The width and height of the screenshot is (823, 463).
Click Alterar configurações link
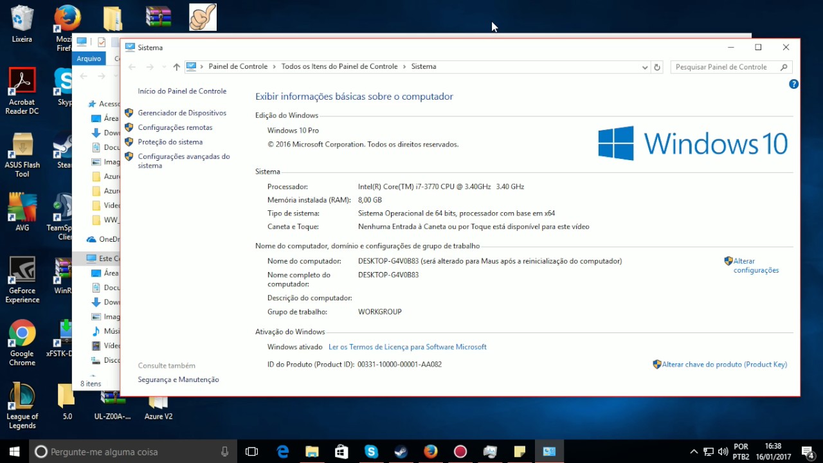755,266
